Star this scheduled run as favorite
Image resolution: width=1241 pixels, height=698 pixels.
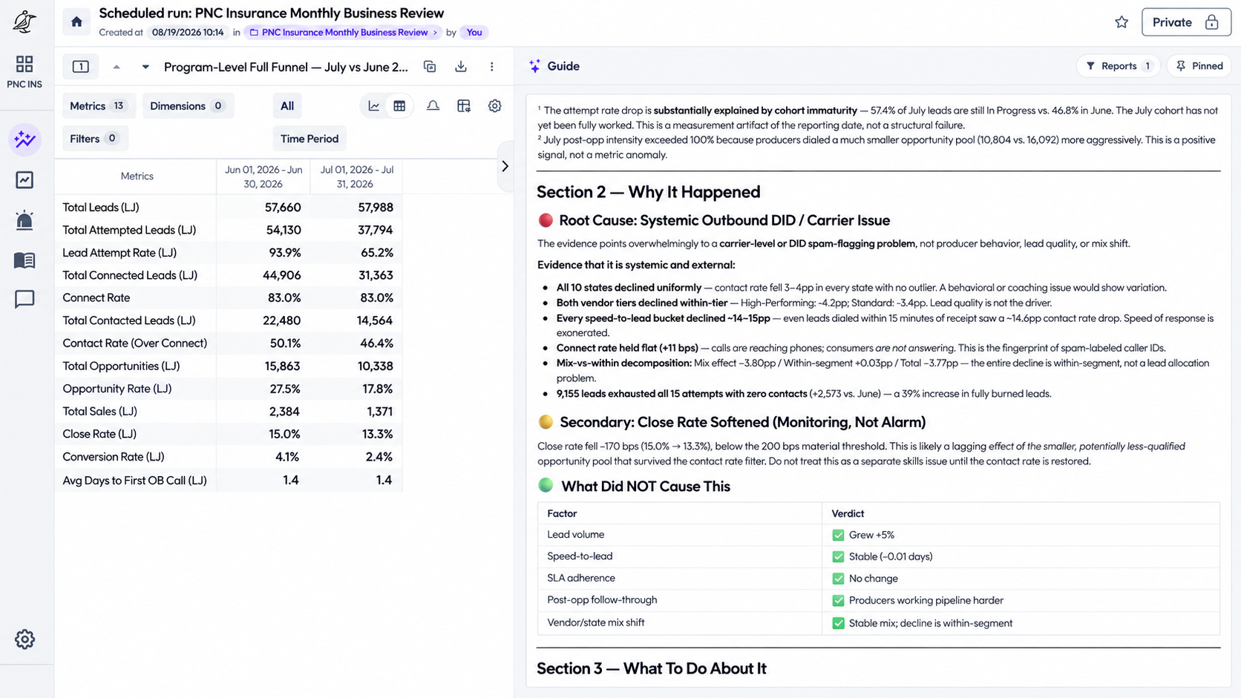tap(1122, 22)
